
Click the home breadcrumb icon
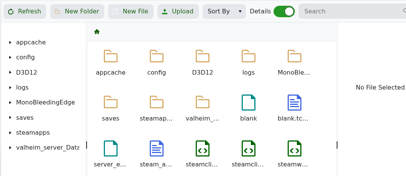[x=97, y=32]
